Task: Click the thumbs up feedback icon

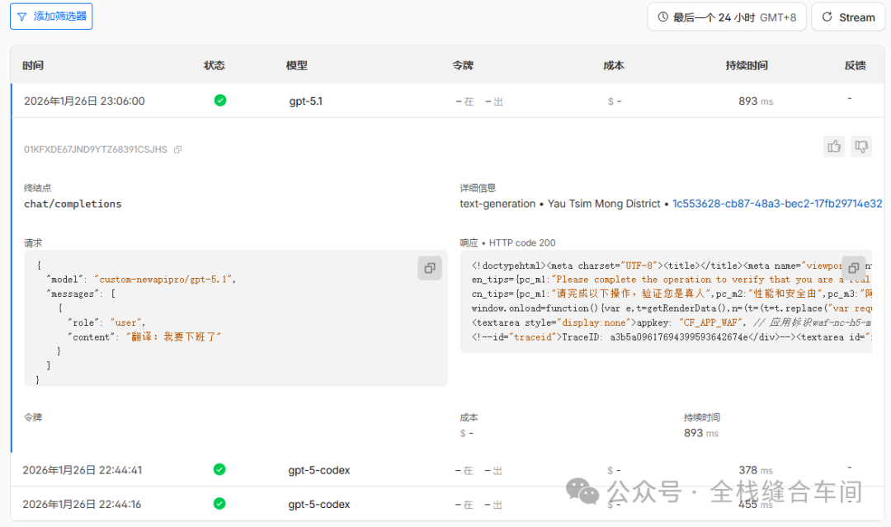Action: click(834, 146)
